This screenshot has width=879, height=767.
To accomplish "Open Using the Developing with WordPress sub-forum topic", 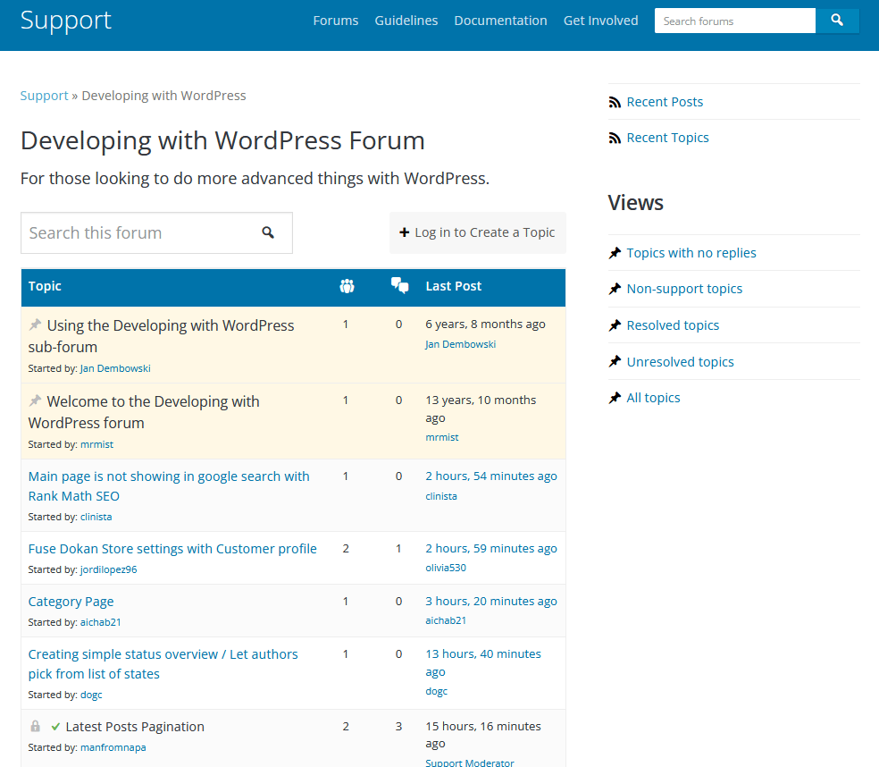I will 162,336.
